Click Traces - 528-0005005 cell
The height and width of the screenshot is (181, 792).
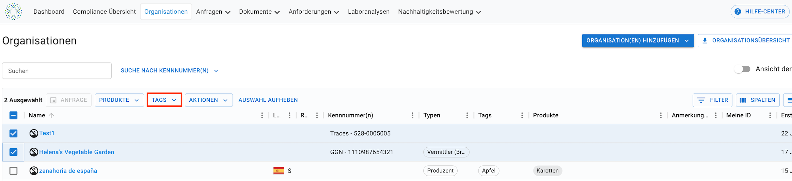pos(360,133)
